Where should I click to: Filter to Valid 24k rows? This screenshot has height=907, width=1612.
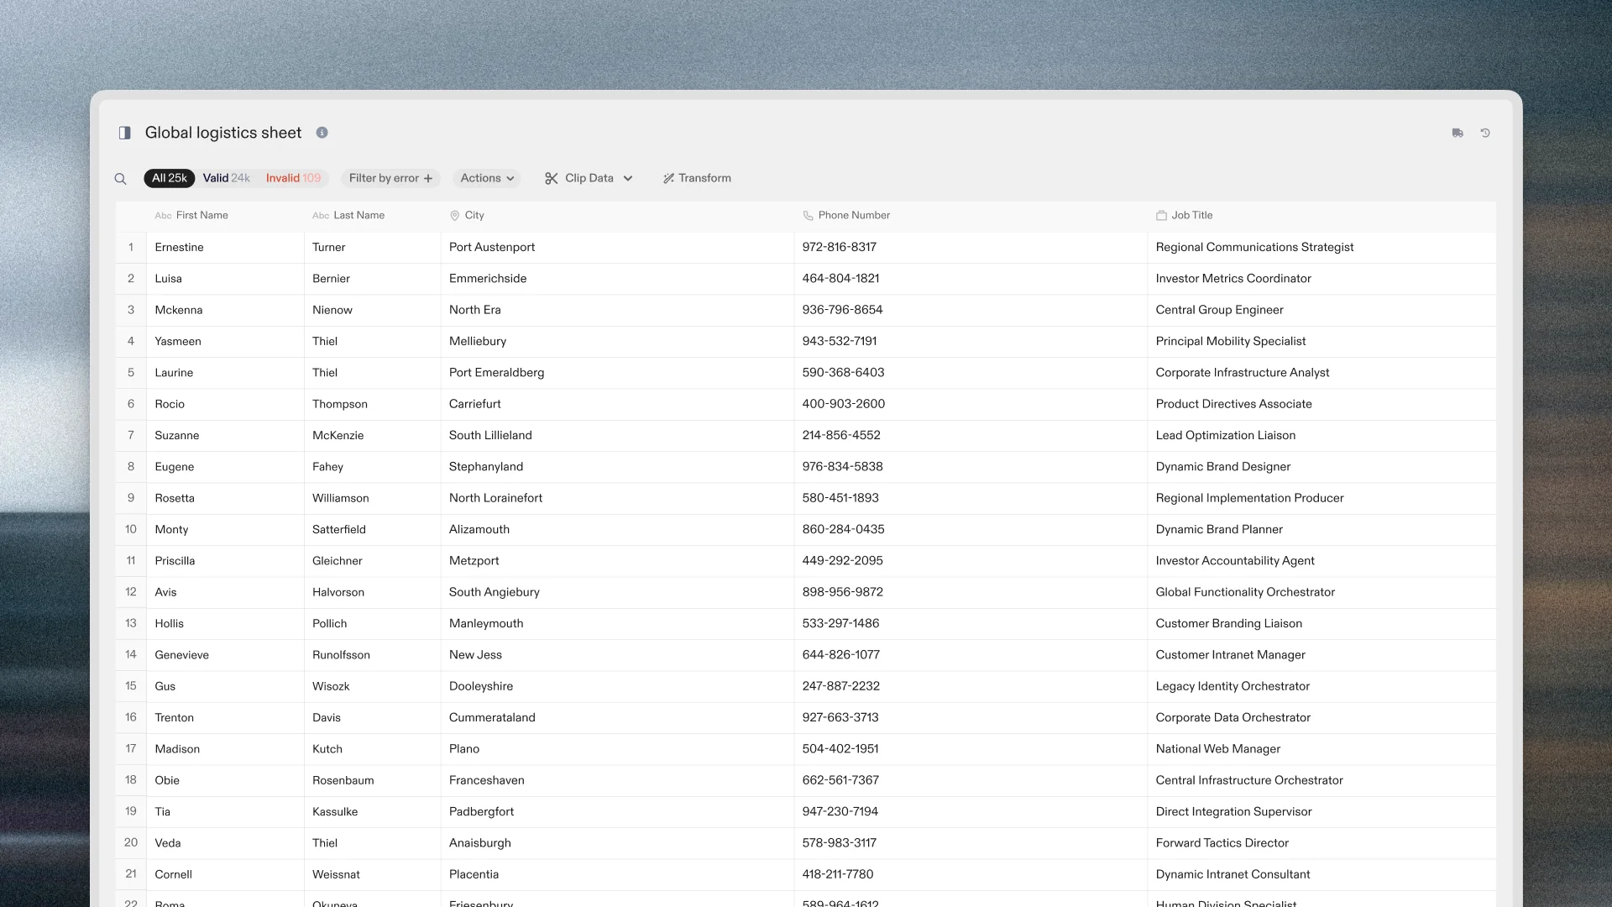[226, 178]
